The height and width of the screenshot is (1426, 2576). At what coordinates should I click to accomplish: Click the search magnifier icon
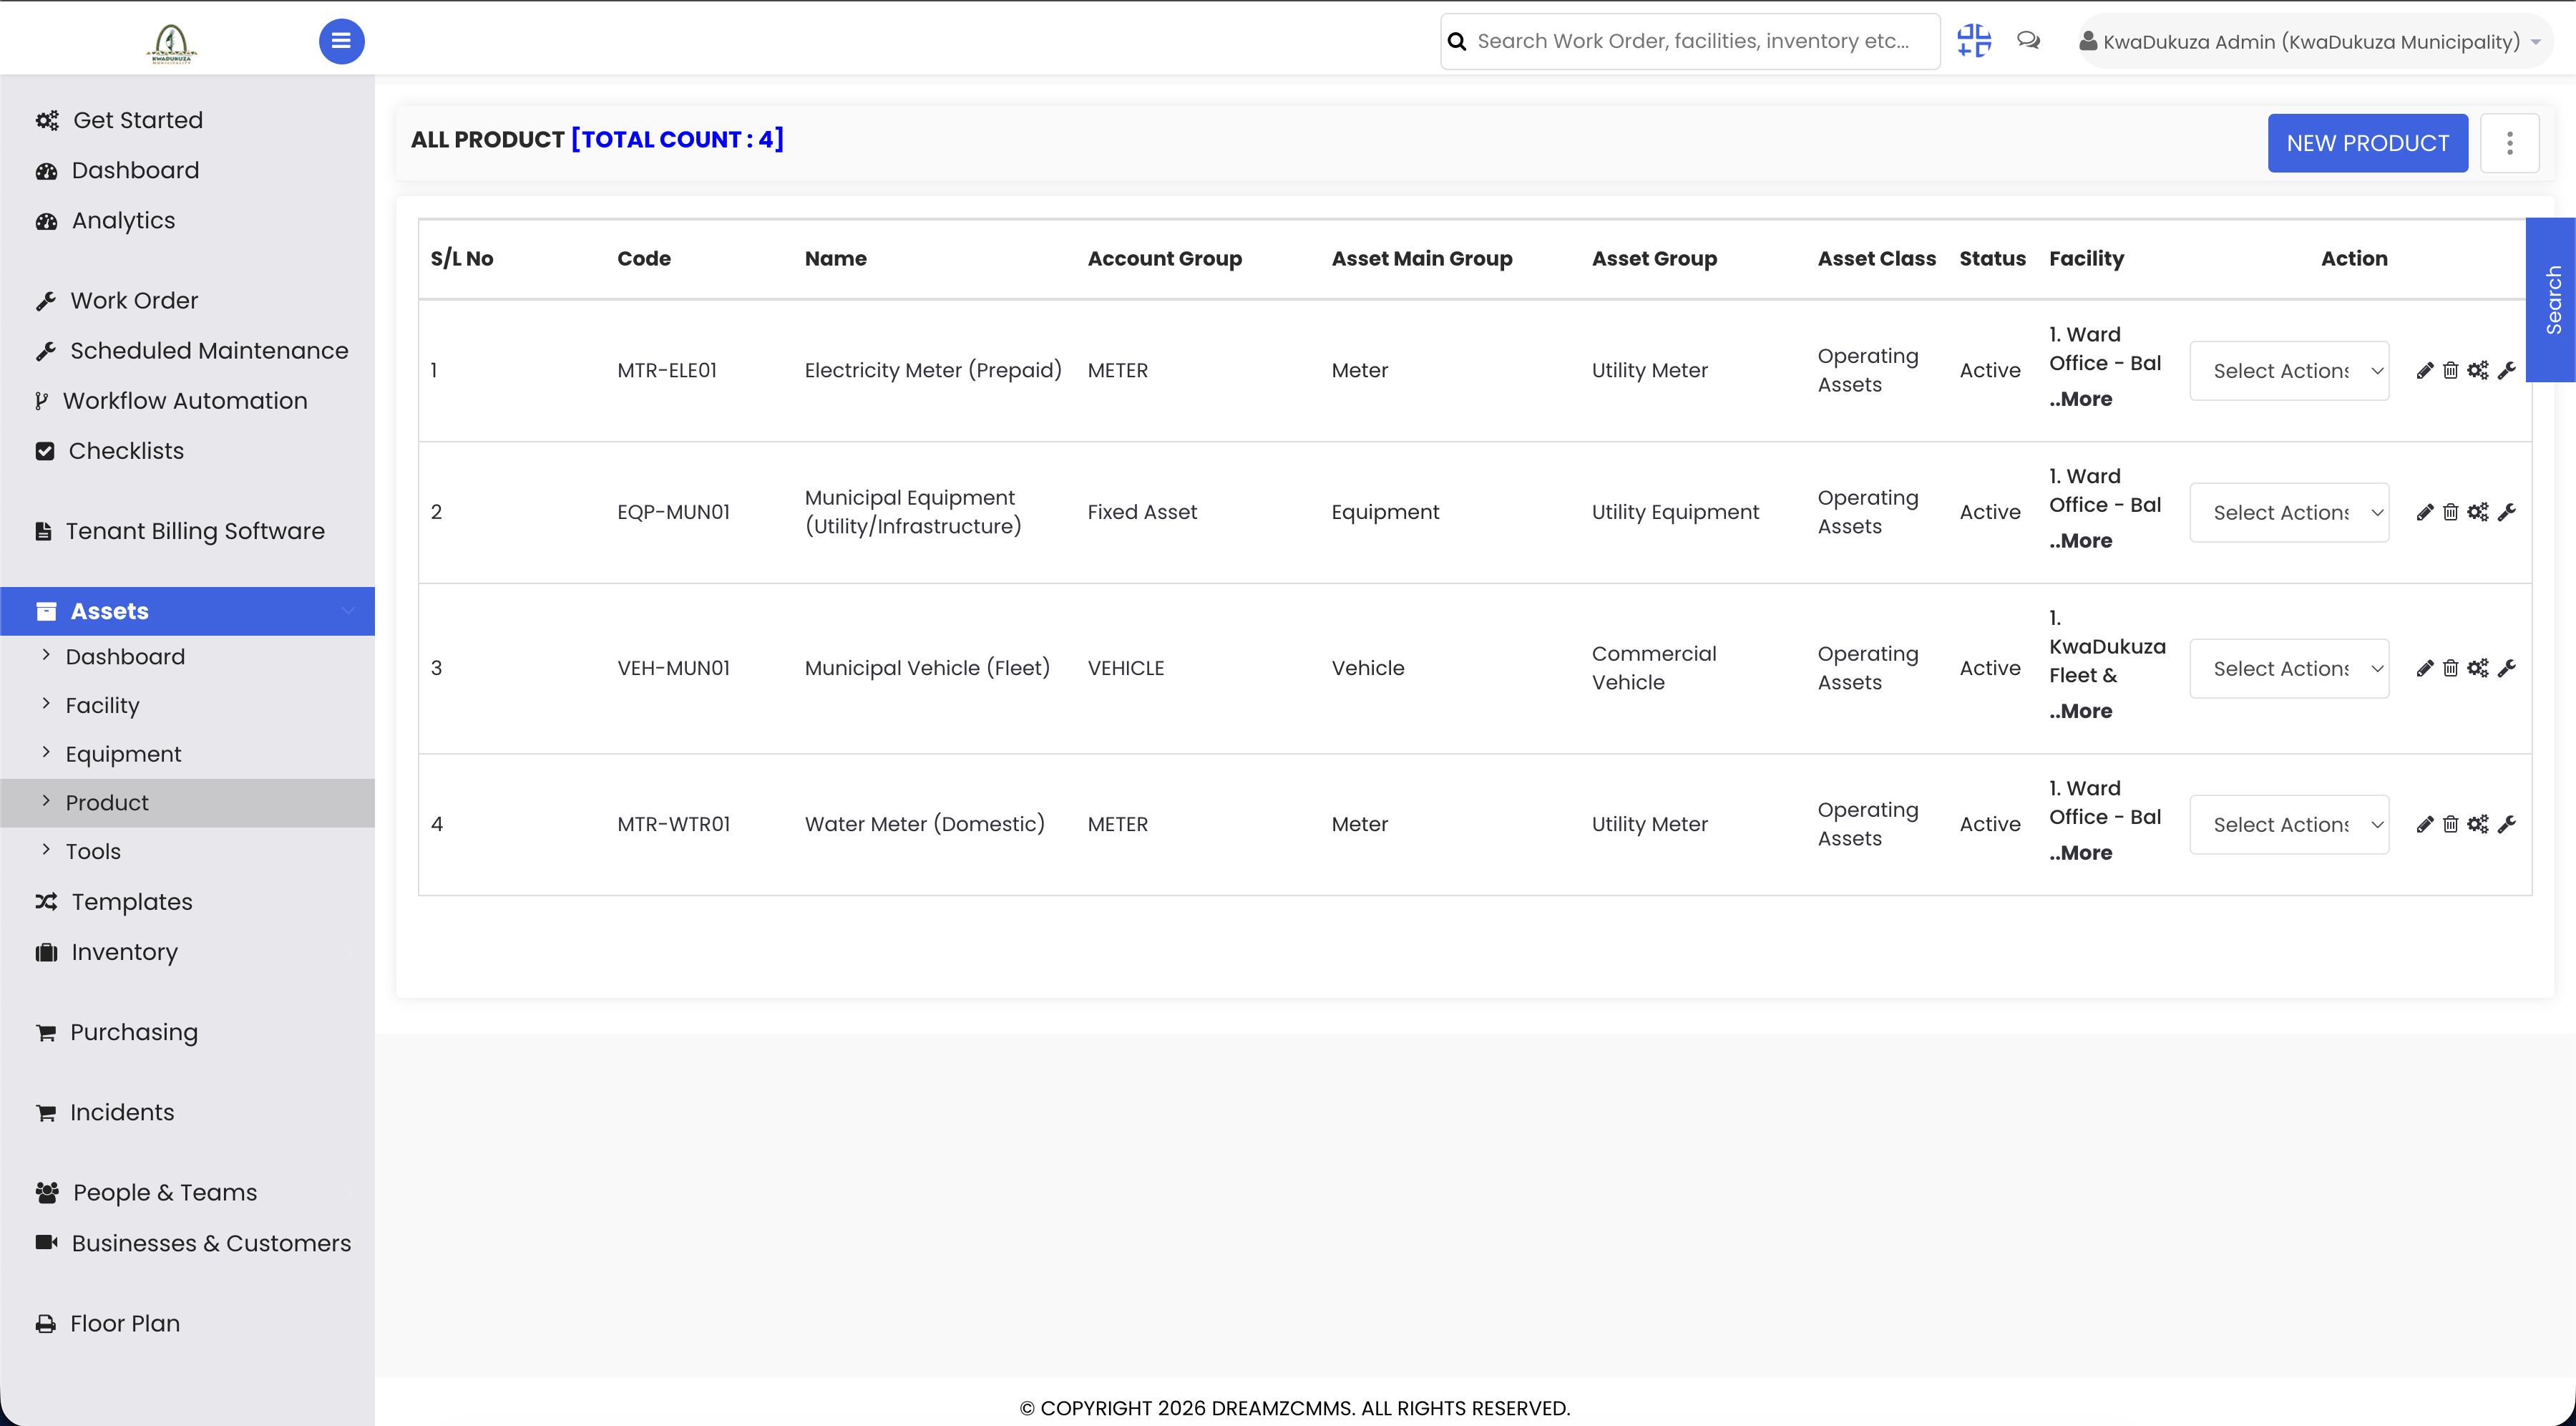[x=1457, y=42]
